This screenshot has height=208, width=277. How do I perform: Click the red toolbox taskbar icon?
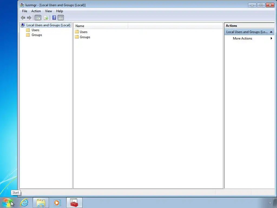74,203
